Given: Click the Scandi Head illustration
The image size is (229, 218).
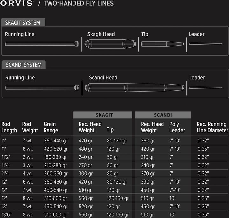Looking at the screenshot, I should tap(135, 88).
